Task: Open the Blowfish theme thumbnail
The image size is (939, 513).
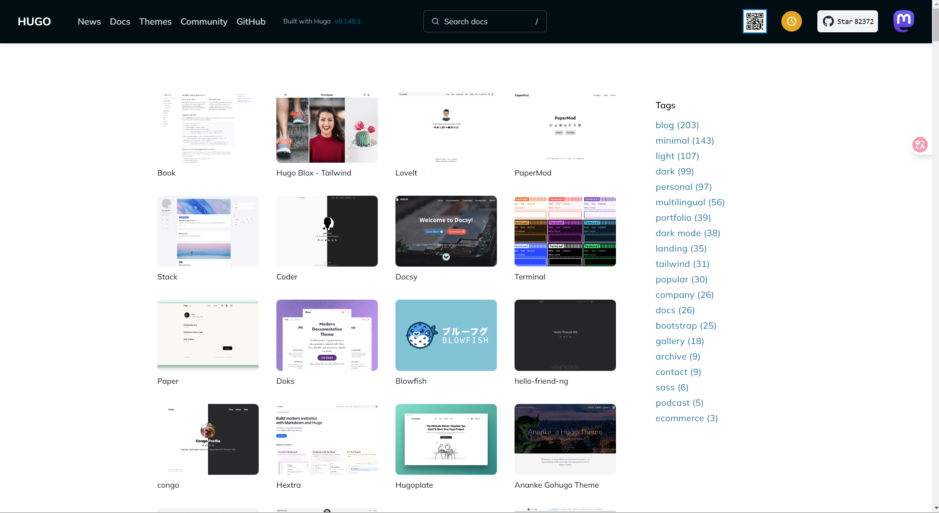Action: 446,335
